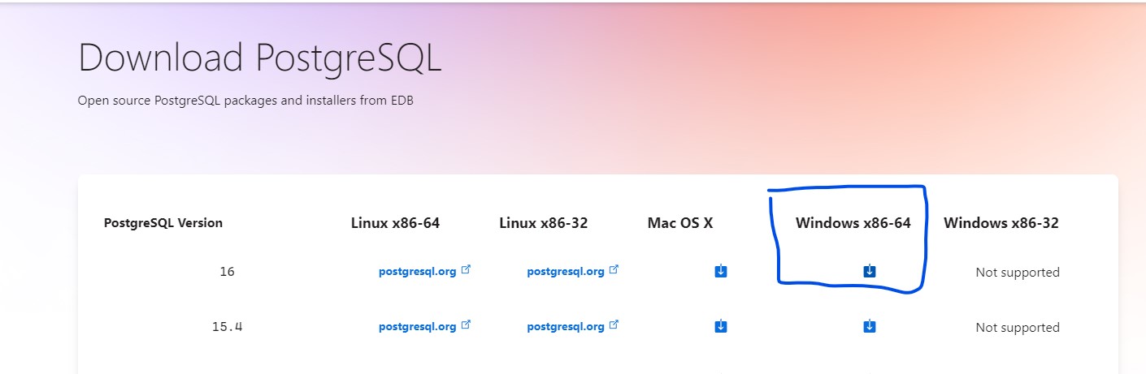
Task: Click external-link icon for version 15.4 Linux x86-32
Action: pyautogui.click(x=614, y=325)
